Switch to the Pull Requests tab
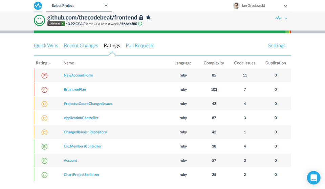The width and height of the screenshot is (325, 189). coord(140,46)
